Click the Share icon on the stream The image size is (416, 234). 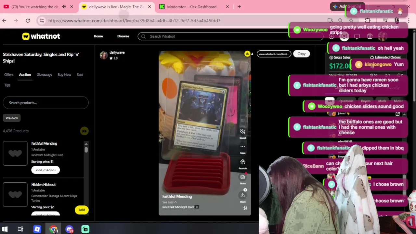point(242,195)
